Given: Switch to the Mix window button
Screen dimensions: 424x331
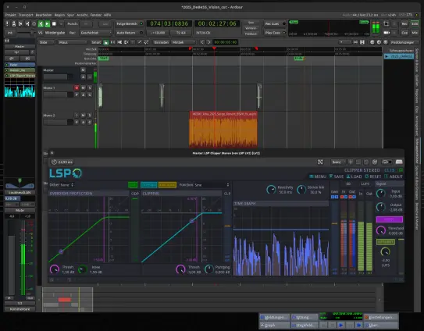Looking at the screenshot, I should click(x=415, y=33).
